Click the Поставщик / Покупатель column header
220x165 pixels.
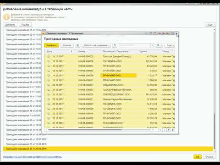(115, 51)
